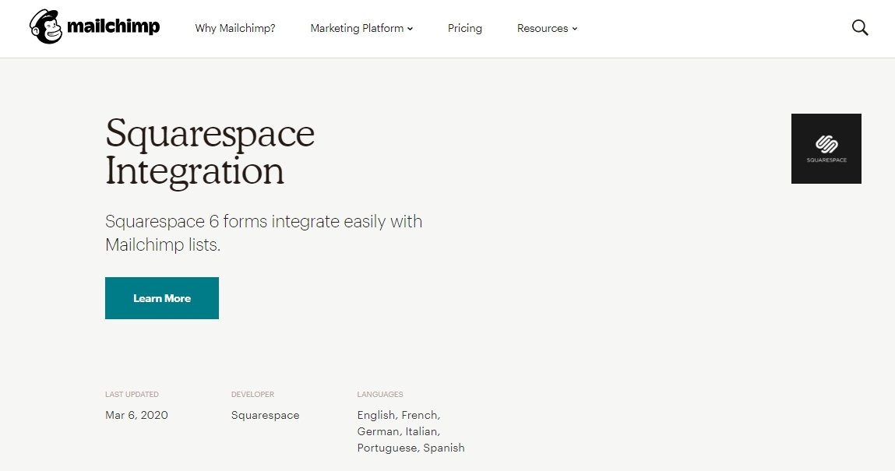Click the DEVELOPER label
The height and width of the screenshot is (471, 895).
coord(253,394)
